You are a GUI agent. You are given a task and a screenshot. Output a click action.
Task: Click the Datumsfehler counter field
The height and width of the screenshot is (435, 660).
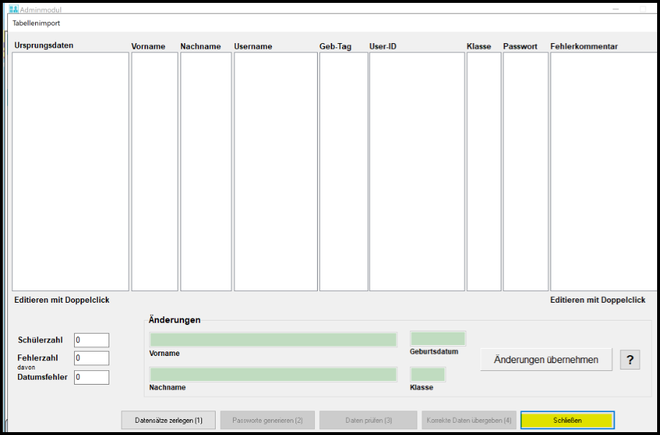(x=91, y=377)
